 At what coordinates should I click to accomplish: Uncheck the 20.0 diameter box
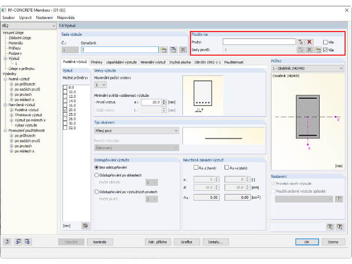65,110
